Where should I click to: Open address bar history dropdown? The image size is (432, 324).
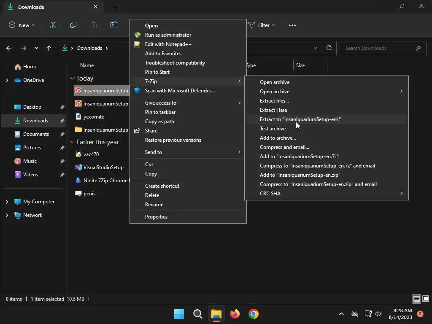click(x=315, y=48)
